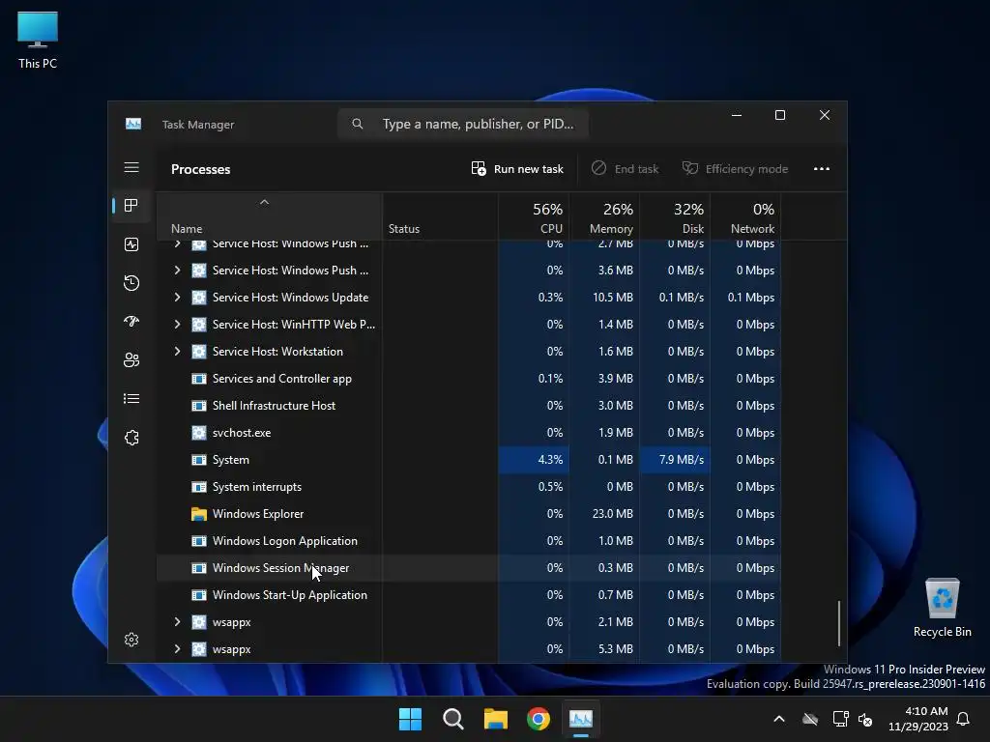Open the notifications bell
The width and height of the screenshot is (990, 742).
963,719
